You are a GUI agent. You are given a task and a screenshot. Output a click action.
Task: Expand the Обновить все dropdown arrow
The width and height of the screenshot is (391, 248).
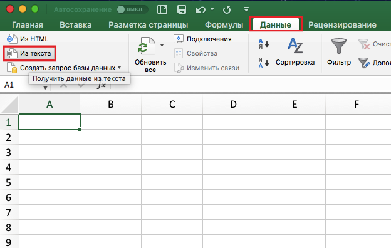(162, 46)
